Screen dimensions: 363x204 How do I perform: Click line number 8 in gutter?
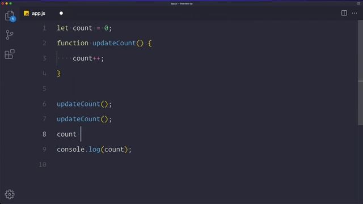(44, 134)
